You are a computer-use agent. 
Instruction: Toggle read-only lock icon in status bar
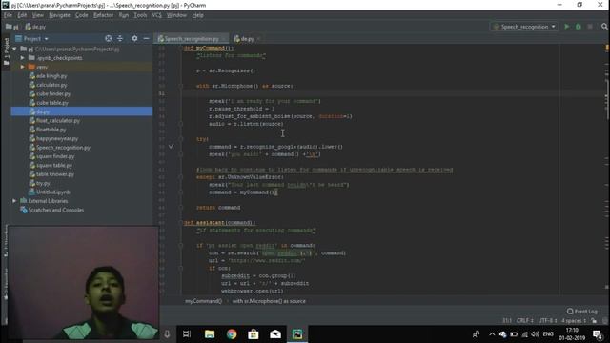[x=594, y=321]
